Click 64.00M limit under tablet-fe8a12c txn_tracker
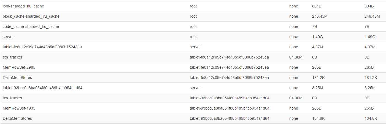This screenshot has height=125, width=386. pos(296,57)
